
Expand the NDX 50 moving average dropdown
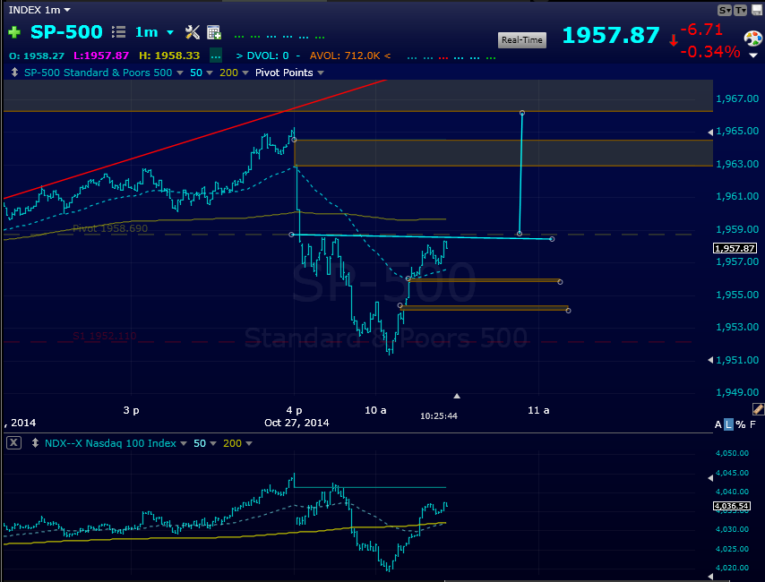point(212,443)
